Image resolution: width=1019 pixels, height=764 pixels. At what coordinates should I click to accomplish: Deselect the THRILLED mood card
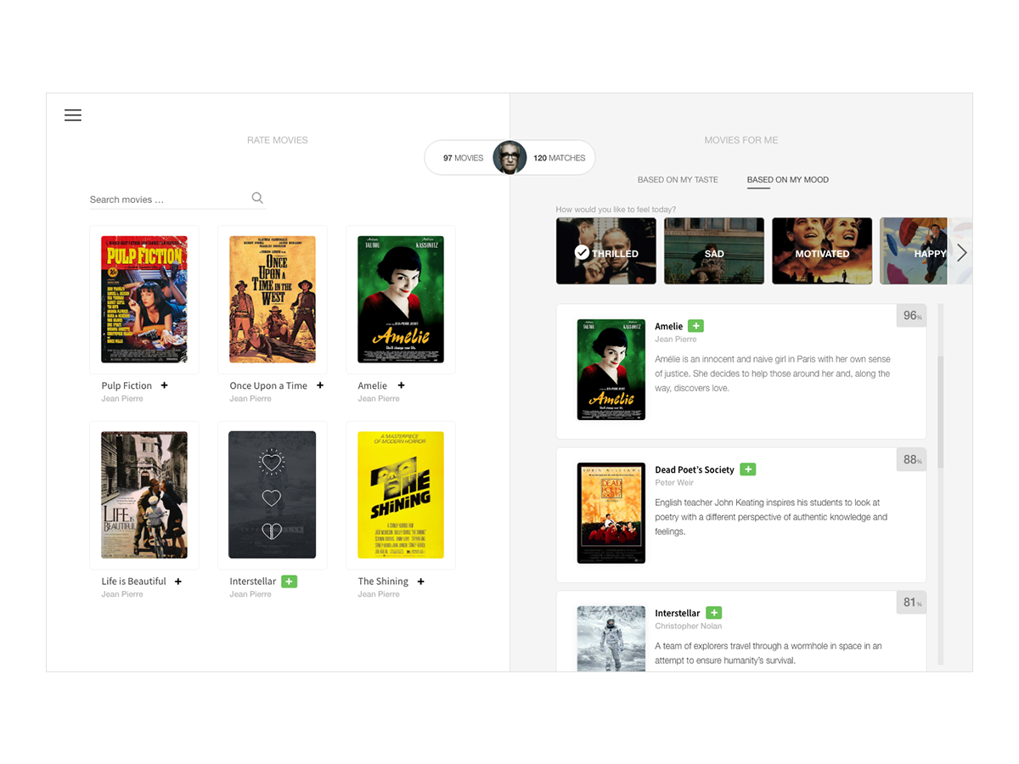pyautogui.click(x=606, y=251)
